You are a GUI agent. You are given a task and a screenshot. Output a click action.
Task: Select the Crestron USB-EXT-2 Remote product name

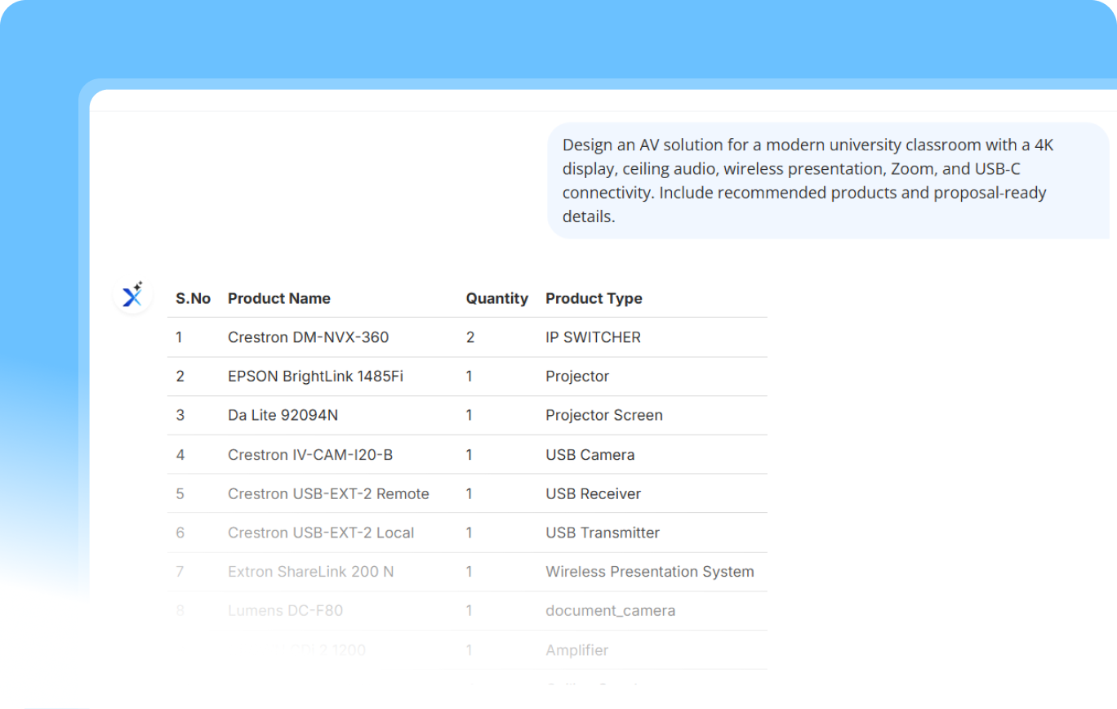pyautogui.click(x=328, y=494)
